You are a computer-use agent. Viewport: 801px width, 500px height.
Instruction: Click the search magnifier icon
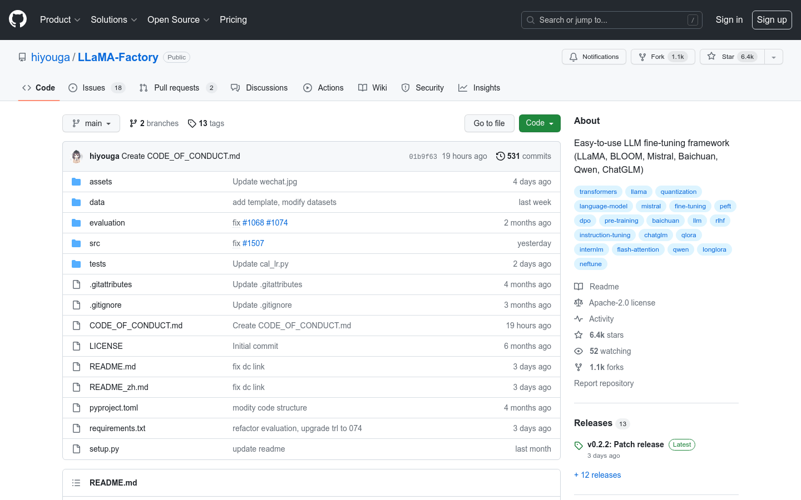pyautogui.click(x=531, y=20)
